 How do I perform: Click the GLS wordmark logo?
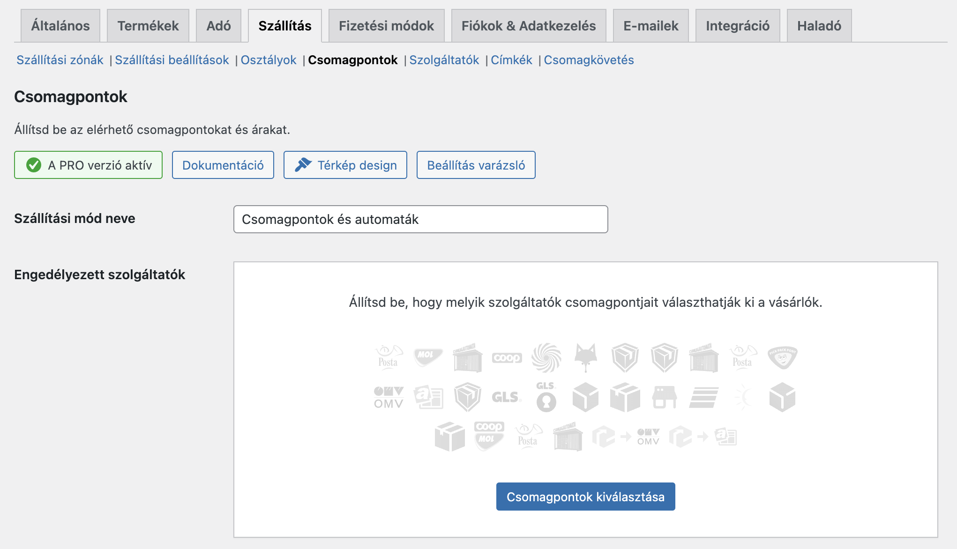coord(507,397)
